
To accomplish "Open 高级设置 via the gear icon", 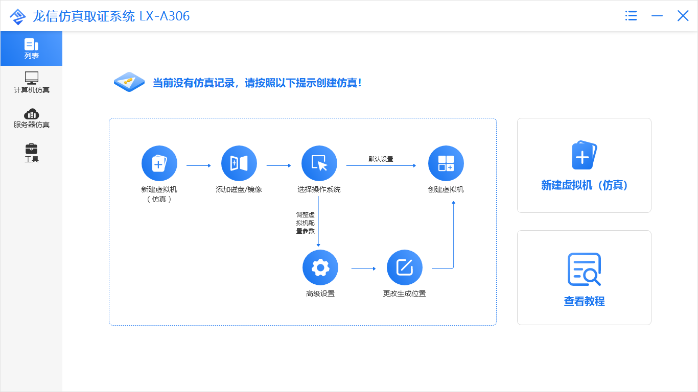I will (x=320, y=267).
